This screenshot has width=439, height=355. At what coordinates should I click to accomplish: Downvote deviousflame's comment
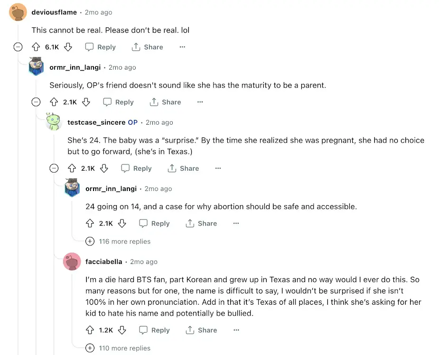pos(68,47)
